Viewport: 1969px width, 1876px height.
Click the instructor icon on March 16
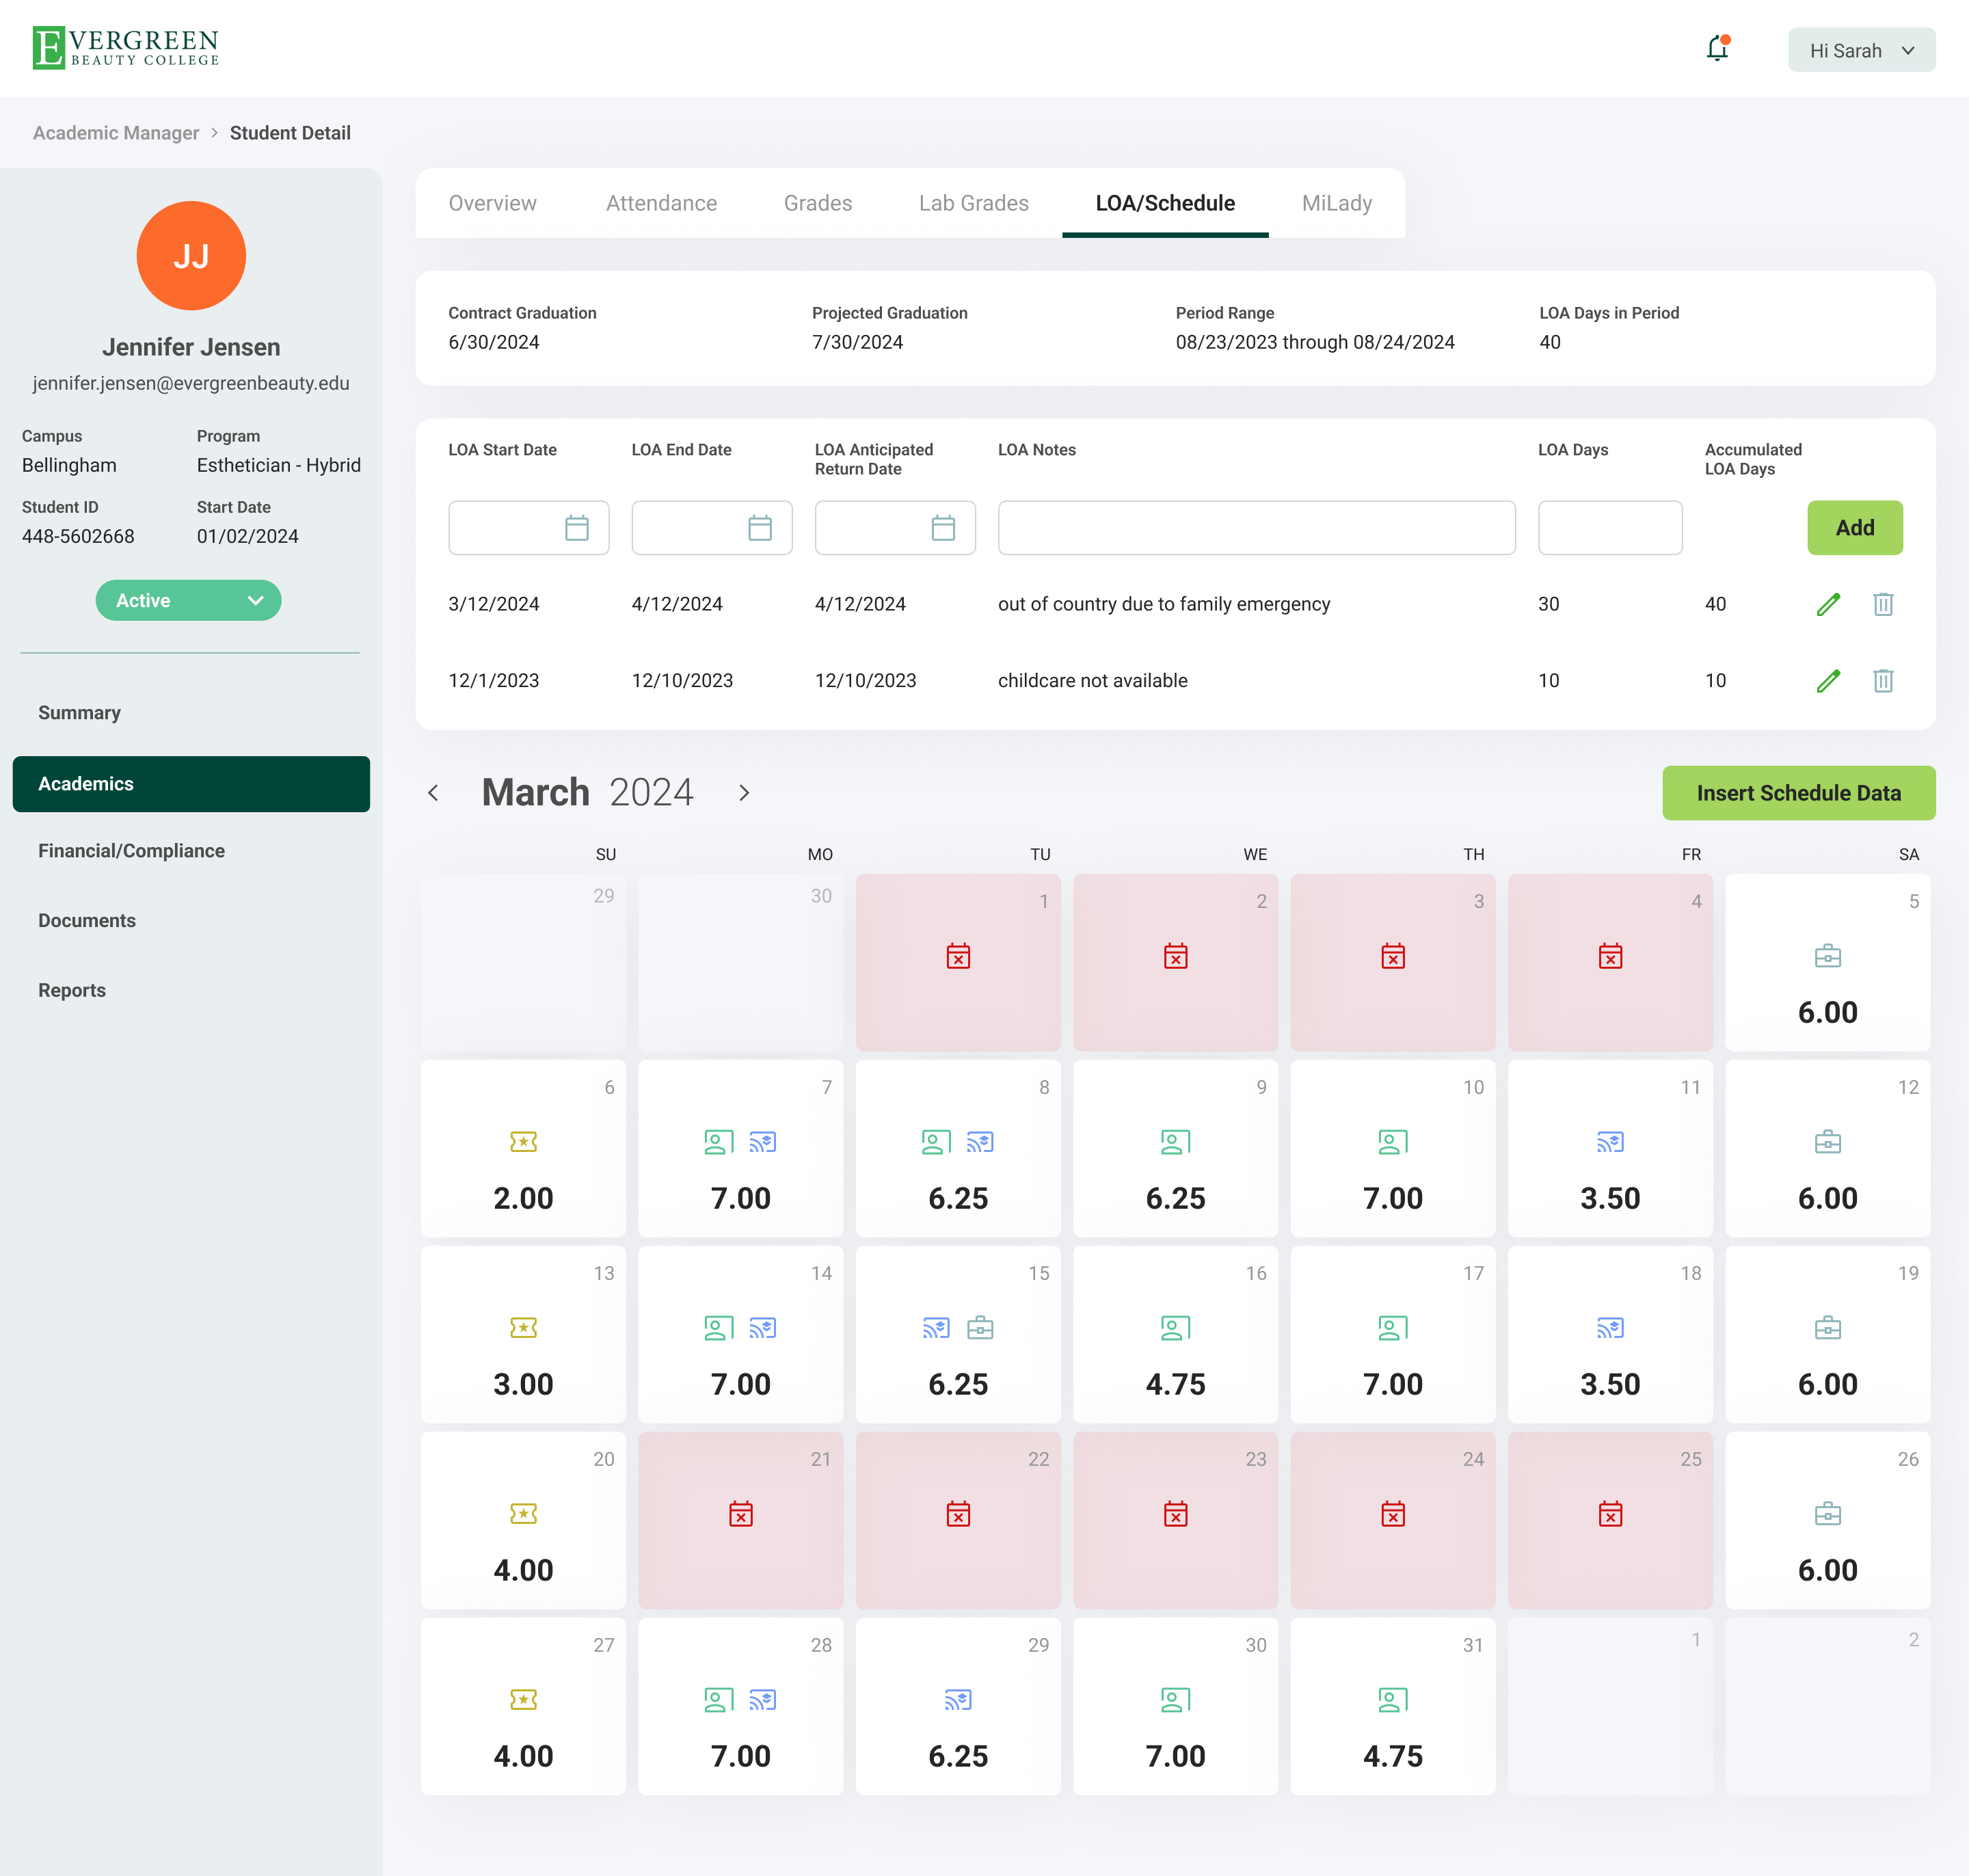coord(1175,1328)
